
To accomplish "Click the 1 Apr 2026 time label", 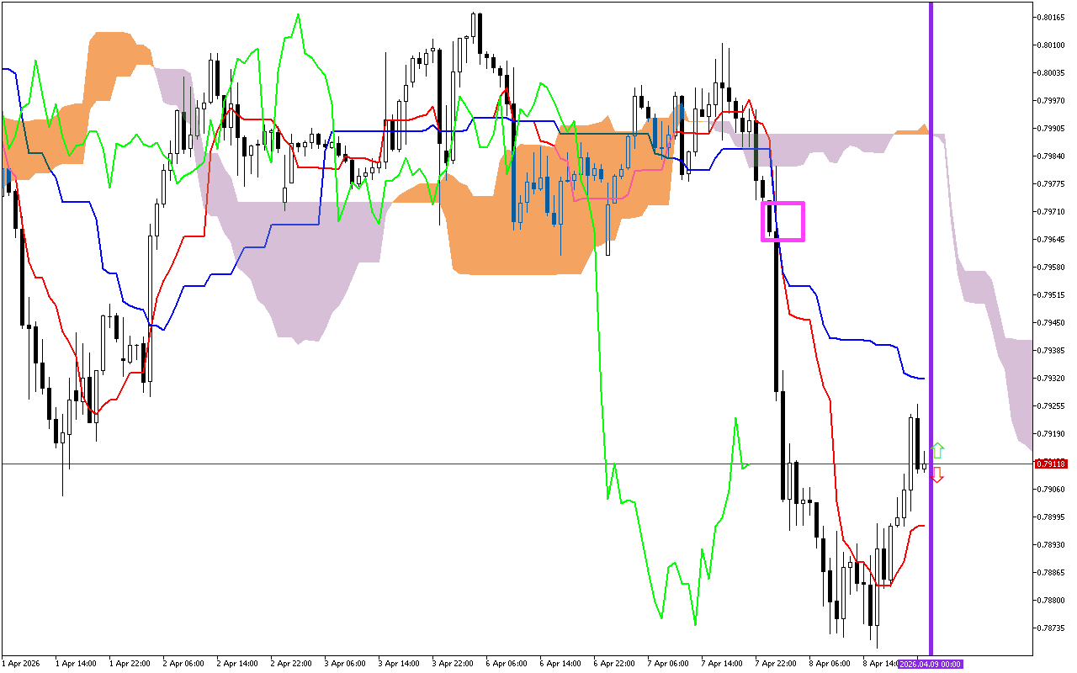I will 20,664.
